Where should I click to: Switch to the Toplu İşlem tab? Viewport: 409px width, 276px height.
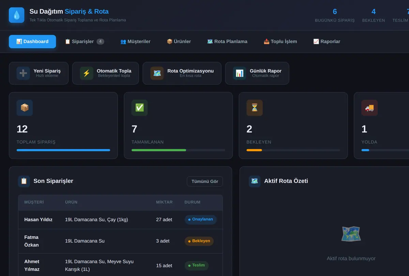(x=280, y=42)
